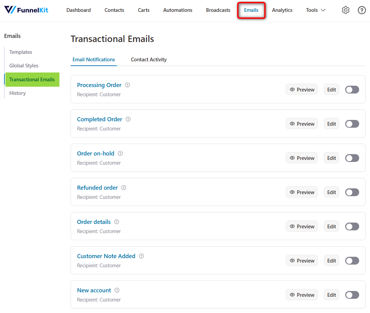
Task: Show help tooltip for Order details
Action: pos(116,222)
